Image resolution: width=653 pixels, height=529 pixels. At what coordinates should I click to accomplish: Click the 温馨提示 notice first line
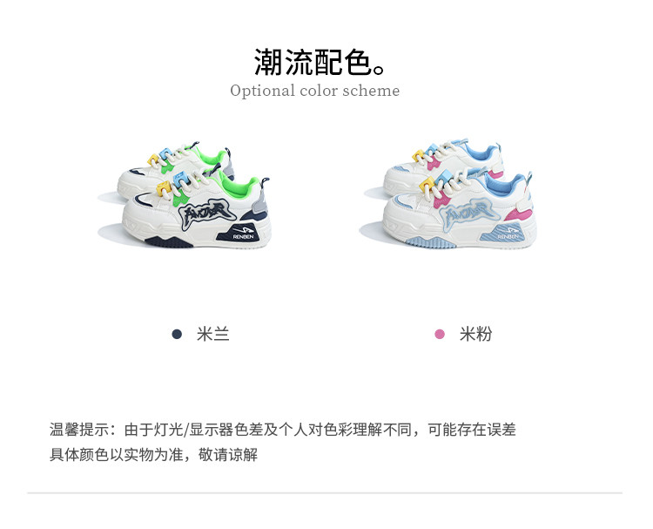click(x=283, y=430)
